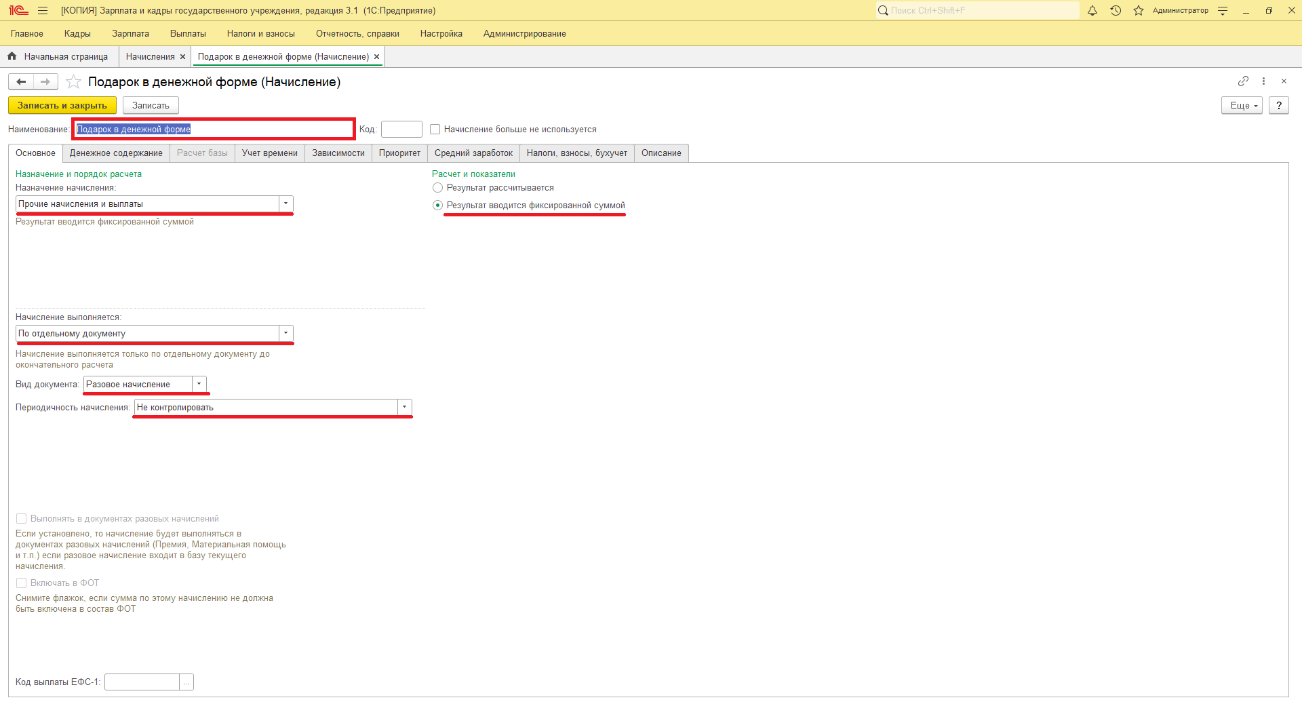Screen dimensions: 1302x702
Task: Switch to Приоритет tab
Action: point(400,153)
